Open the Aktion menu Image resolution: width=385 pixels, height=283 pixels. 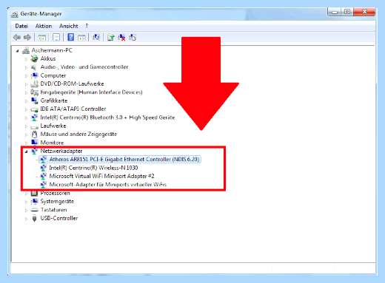coord(44,26)
